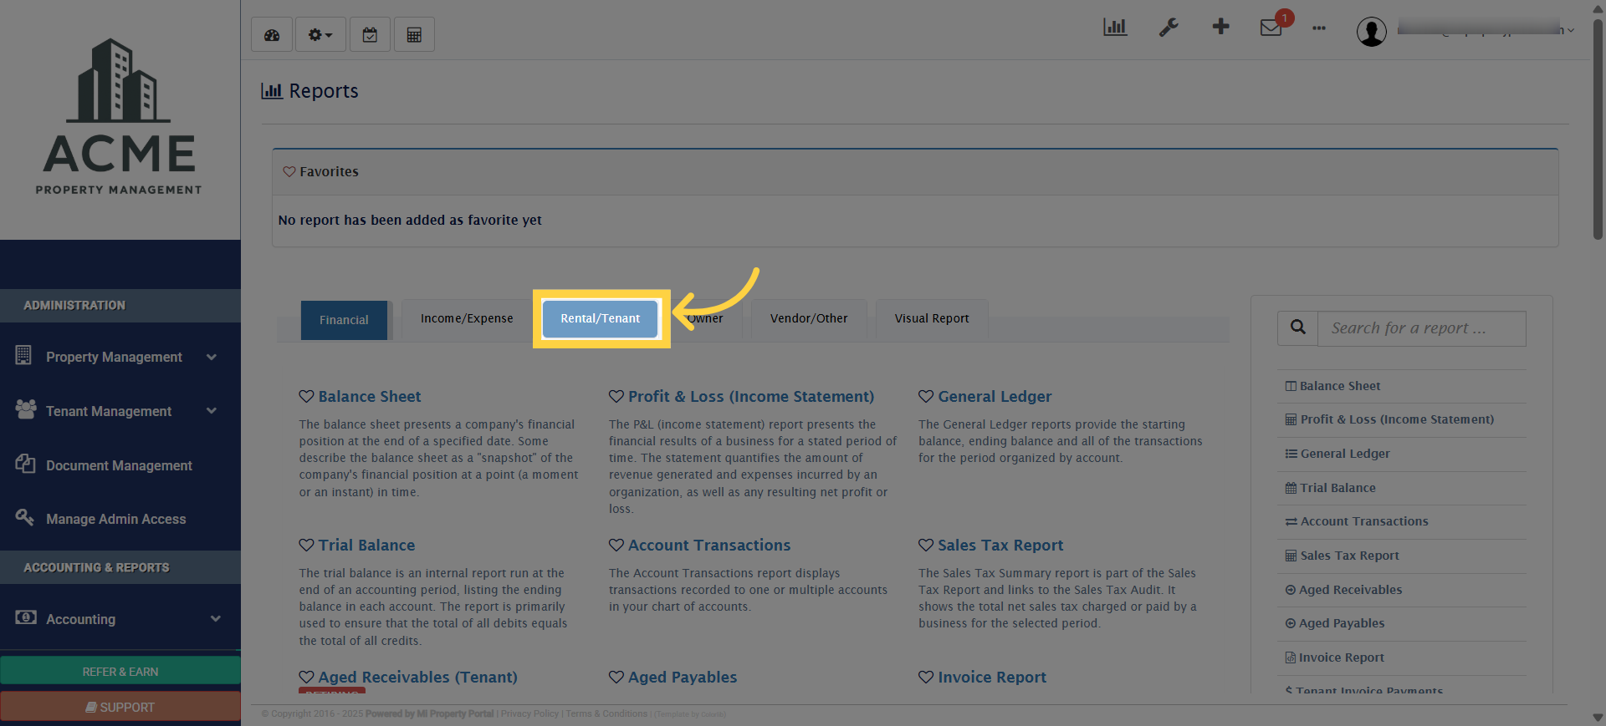
Task: Open the user profile avatar
Action: [1372, 32]
